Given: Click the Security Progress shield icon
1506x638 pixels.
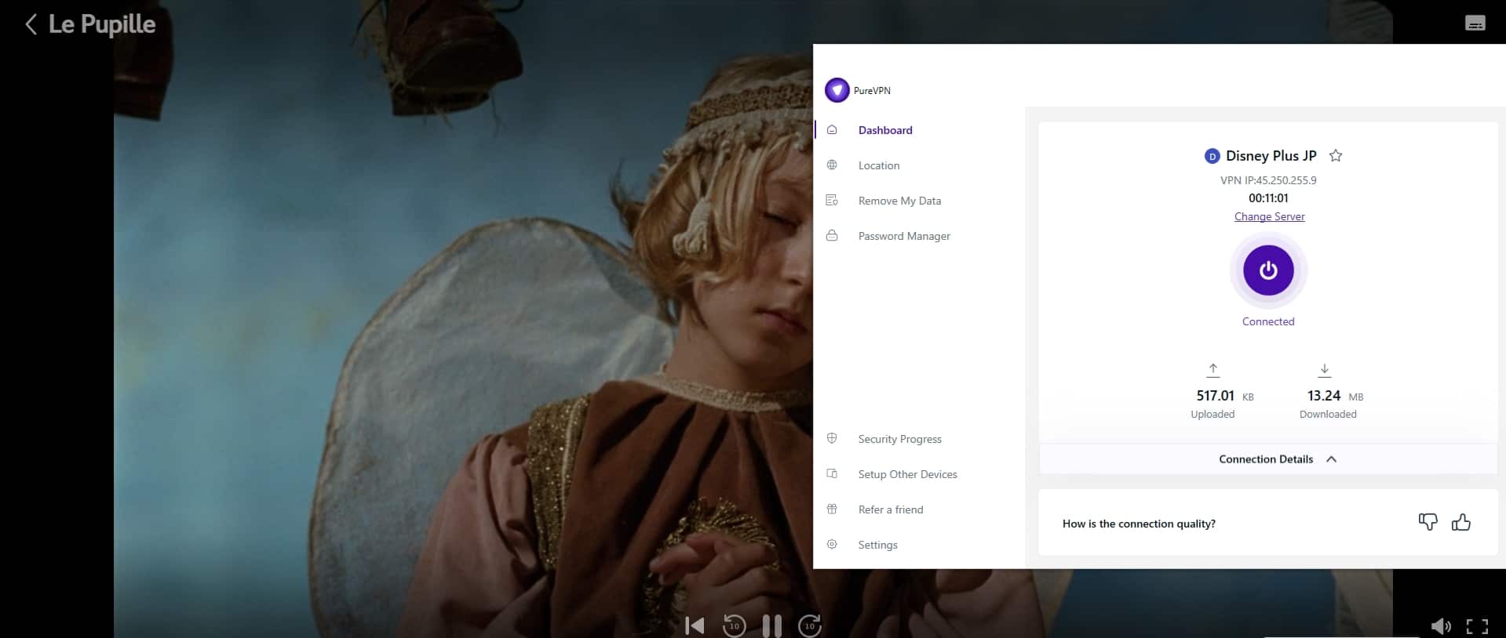Looking at the screenshot, I should (x=832, y=438).
